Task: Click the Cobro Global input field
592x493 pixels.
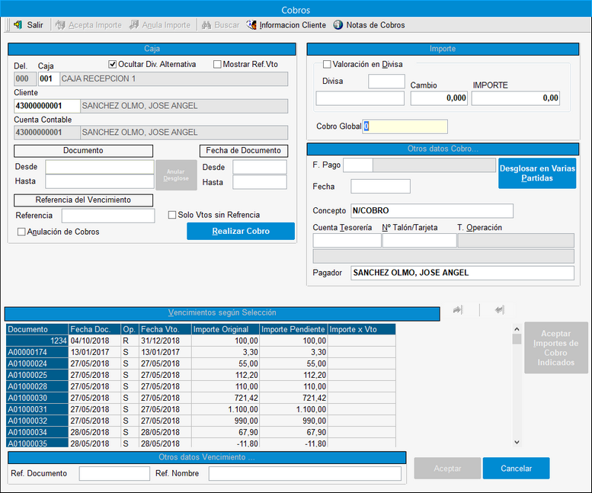Action: point(405,126)
